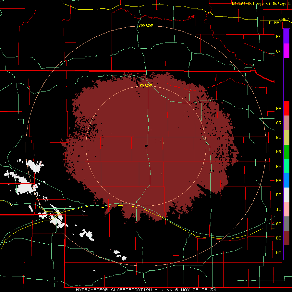The image size is (292, 292).
Task: Click the RA light green legend swatch
Action: point(286,166)
